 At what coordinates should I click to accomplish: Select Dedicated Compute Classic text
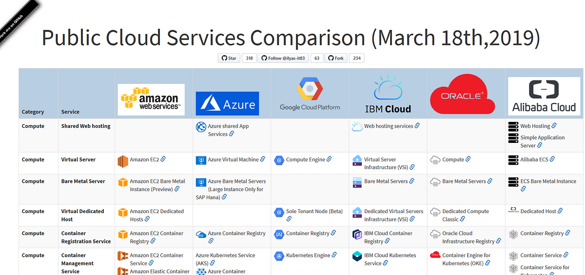(466, 215)
